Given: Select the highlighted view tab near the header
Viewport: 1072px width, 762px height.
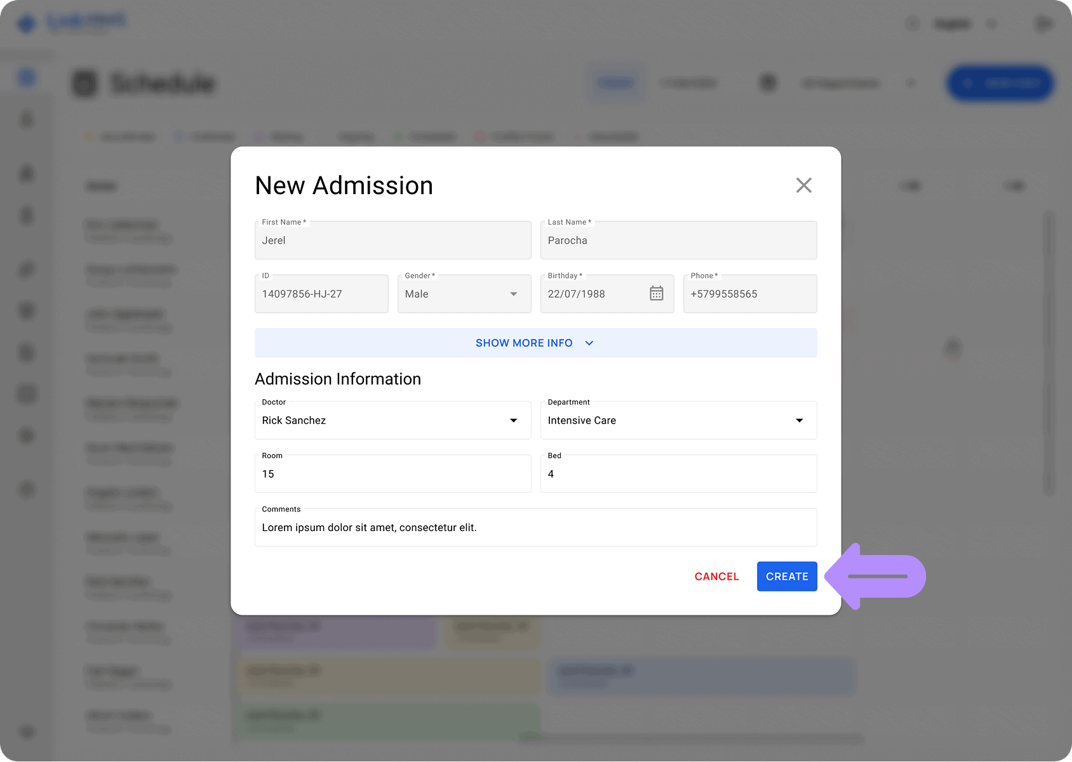Looking at the screenshot, I should click(x=616, y=82).
